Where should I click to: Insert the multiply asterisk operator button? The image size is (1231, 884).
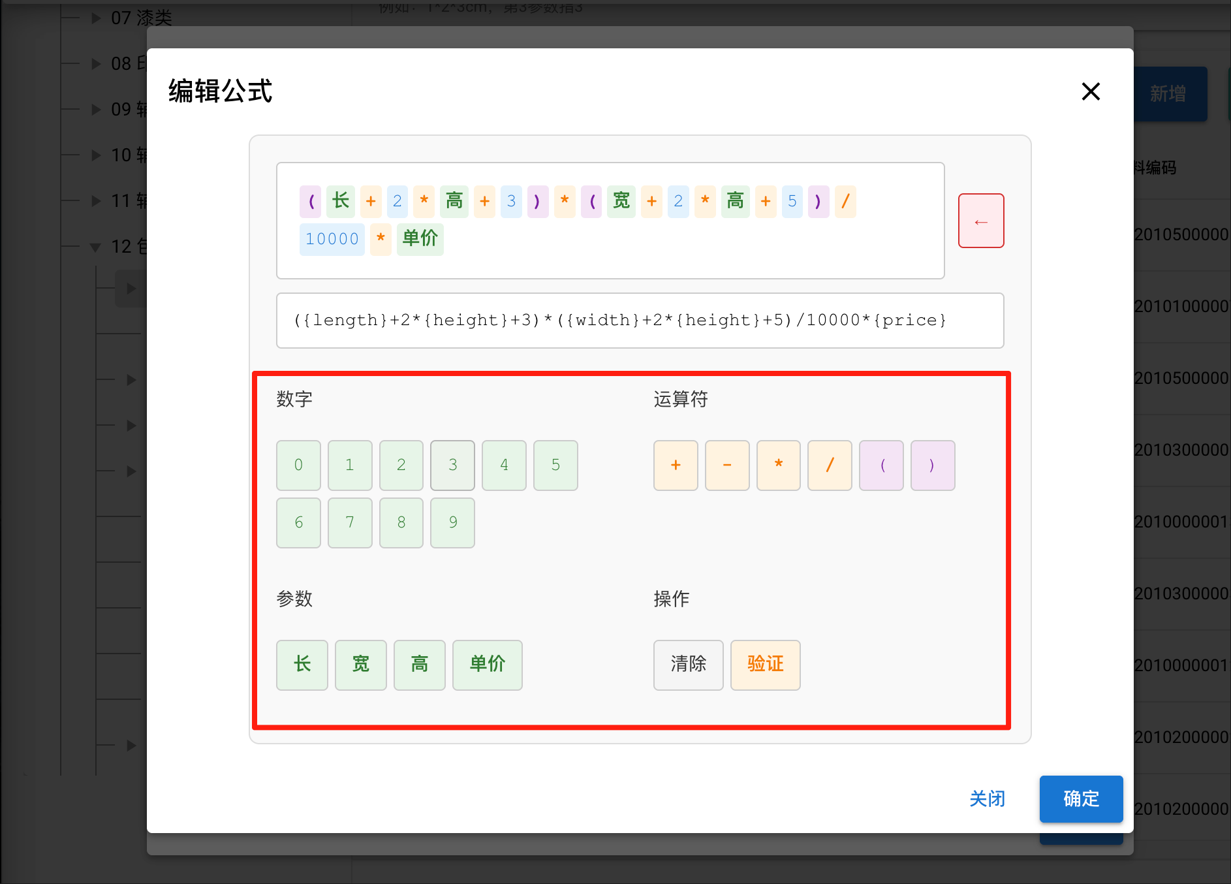779,465
